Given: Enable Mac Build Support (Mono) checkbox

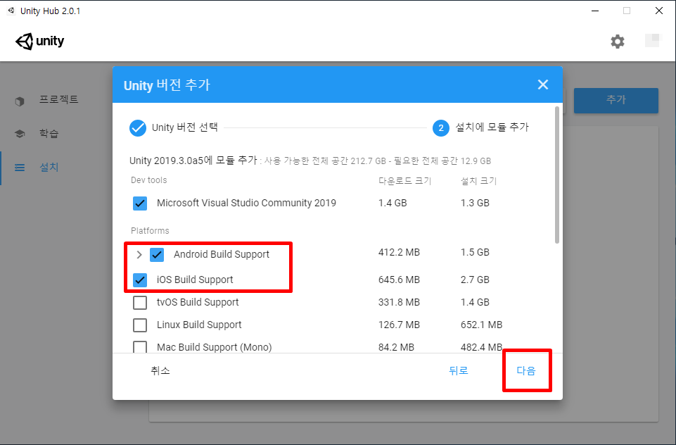Looking at the screenshot, I should coord(140,346).
